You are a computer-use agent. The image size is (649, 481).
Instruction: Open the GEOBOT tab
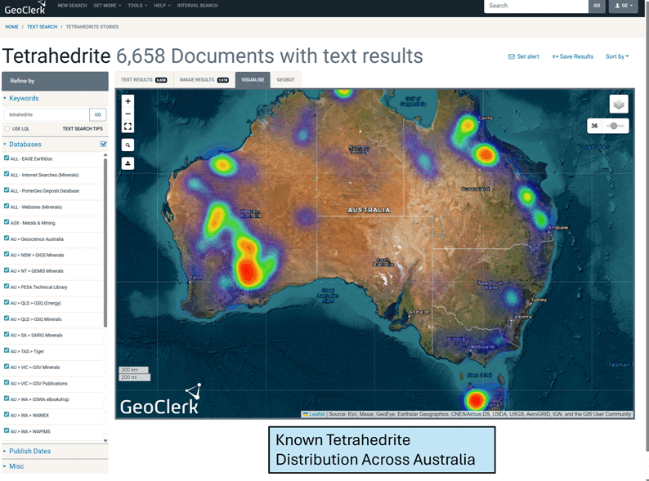tap(285, 80)
